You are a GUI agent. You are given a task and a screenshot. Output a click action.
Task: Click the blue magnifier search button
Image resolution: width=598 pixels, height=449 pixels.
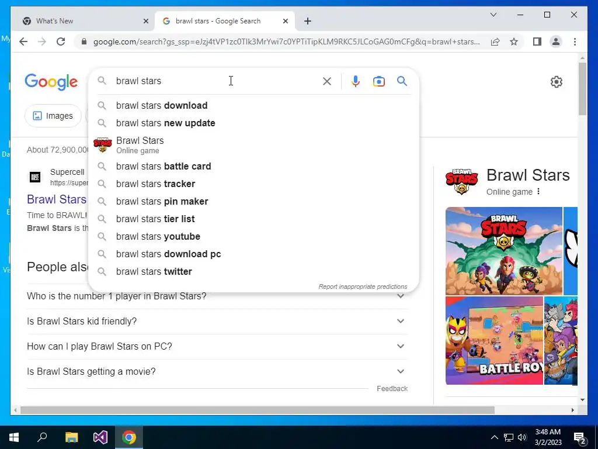tap(402, 81)
